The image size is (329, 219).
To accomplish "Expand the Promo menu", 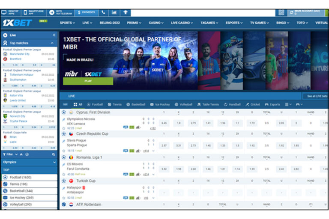I will coord(134,23).
